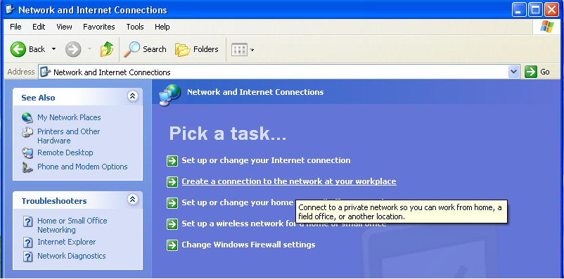Click arrow icon beside home network task
Image resolution: width=564 pixels, height=279 pixels.
172,203
